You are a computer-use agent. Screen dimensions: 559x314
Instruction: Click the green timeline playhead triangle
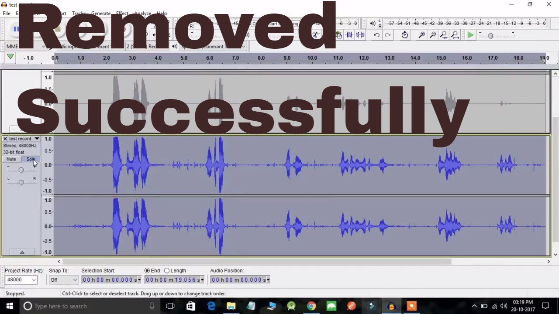pos(10,57)
